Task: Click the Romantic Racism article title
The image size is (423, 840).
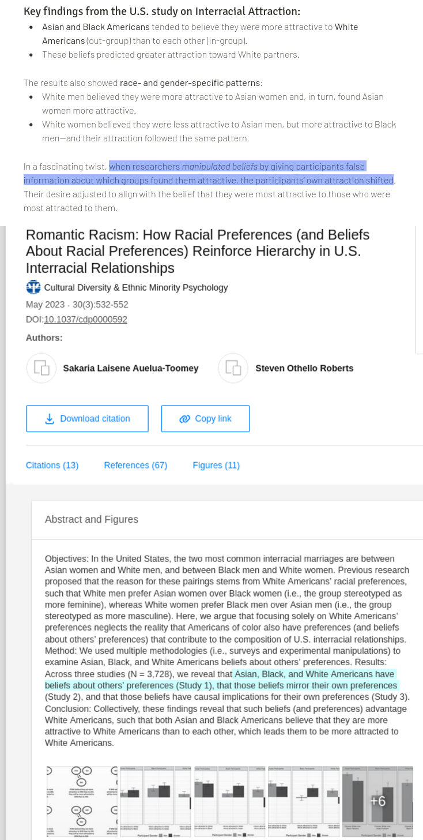Action: tap(198, 251)
